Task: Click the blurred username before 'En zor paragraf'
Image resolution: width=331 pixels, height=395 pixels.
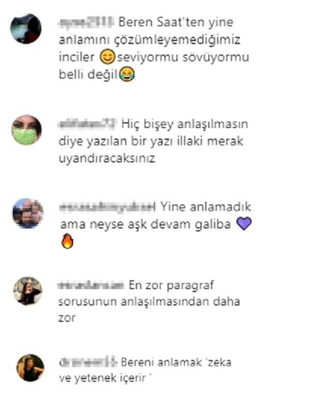Action: (91, 285)
